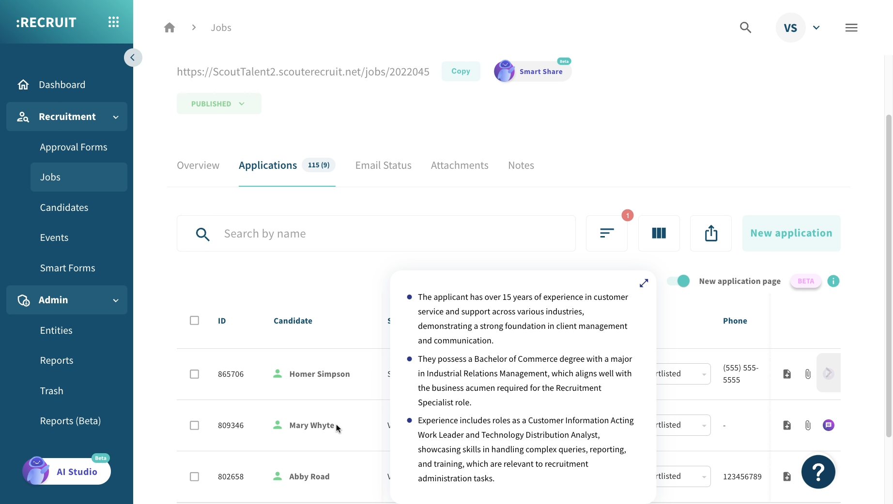Select the header checkbox to select all applicants
This screenshot has width=893, height=504.
click(x=194, y=320)
